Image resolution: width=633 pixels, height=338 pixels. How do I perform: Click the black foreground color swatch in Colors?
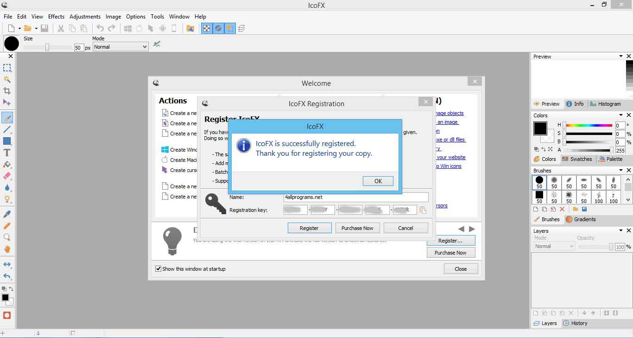tap(540, 128)
